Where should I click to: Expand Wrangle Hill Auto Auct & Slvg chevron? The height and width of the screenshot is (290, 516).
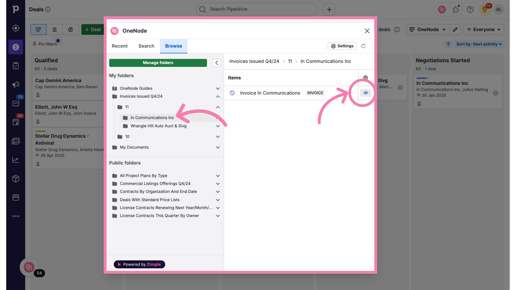(x=218, y=126)
